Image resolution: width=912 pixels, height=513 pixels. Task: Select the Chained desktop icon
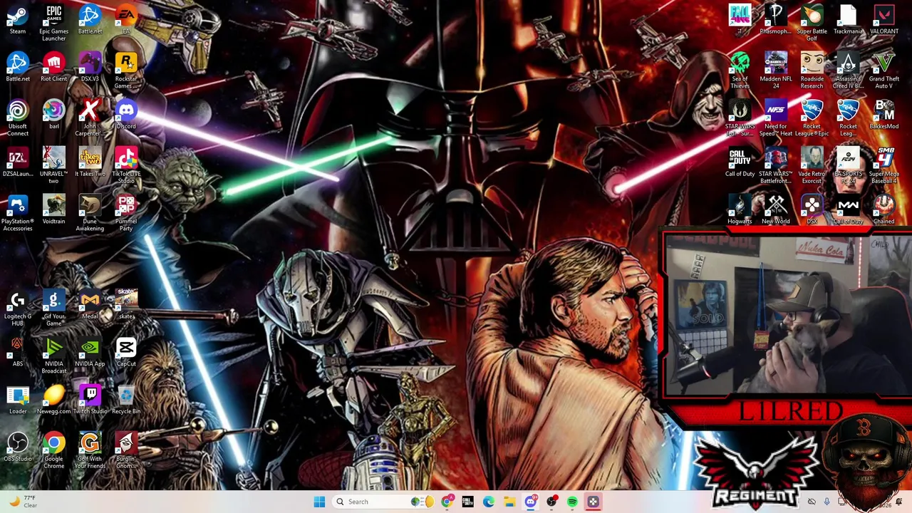tap(883, 210)
